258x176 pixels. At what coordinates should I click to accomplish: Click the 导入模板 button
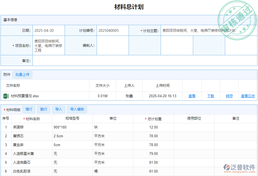click(77, 109)
